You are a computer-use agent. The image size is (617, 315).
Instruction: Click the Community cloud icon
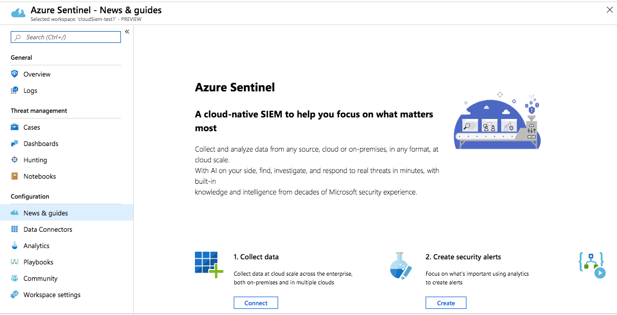coord(14,278)
